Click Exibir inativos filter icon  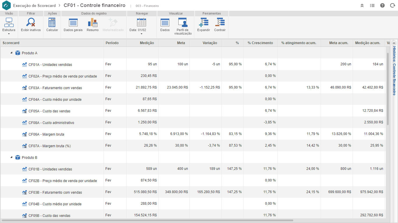click(x=31, y=22)
